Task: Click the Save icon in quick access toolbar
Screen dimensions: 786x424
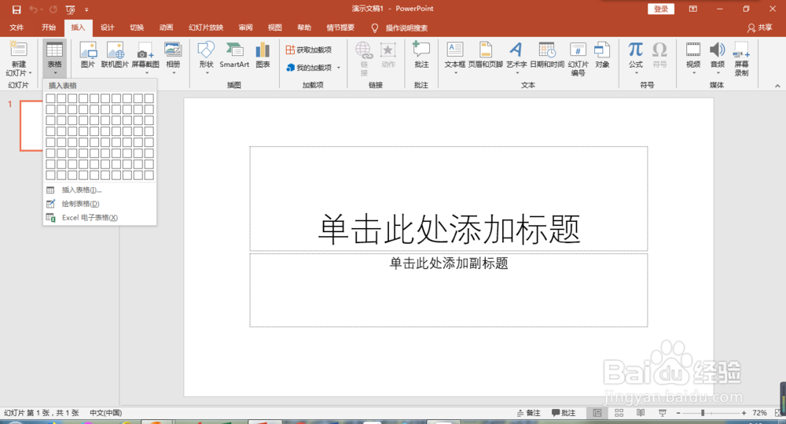Action: click(17, 9)
